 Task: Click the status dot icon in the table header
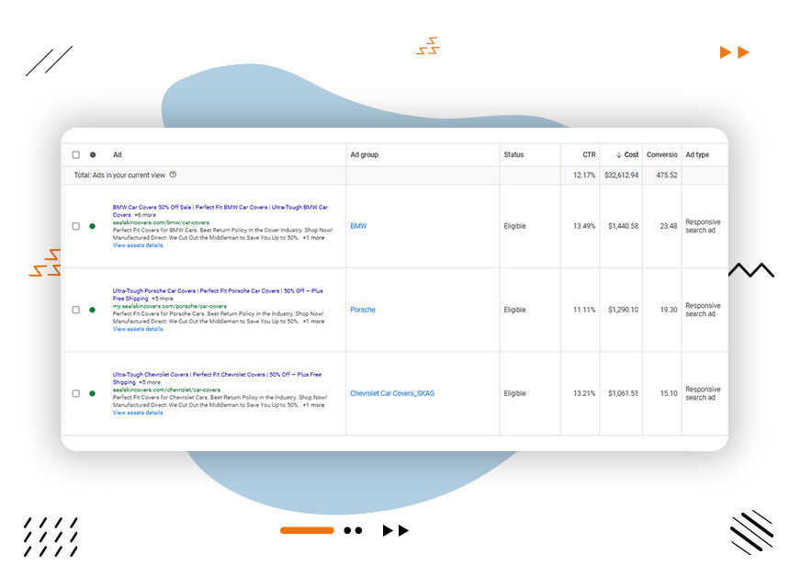pos(93,154)
